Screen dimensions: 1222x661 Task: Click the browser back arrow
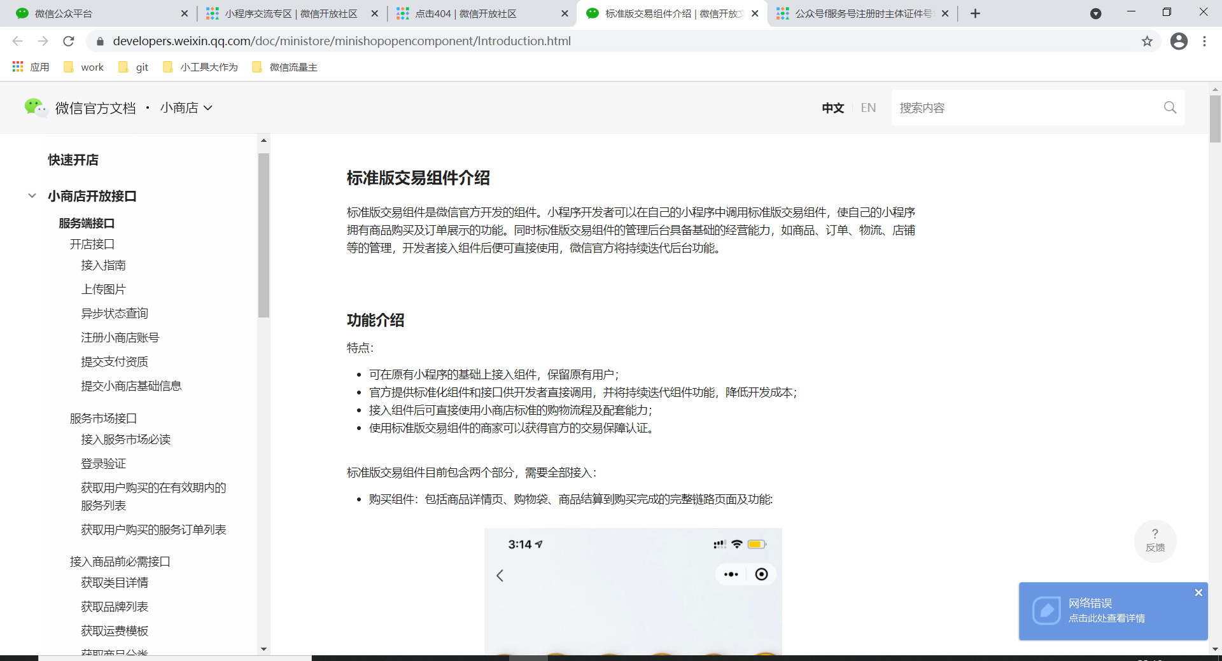(x=17, y=41)
